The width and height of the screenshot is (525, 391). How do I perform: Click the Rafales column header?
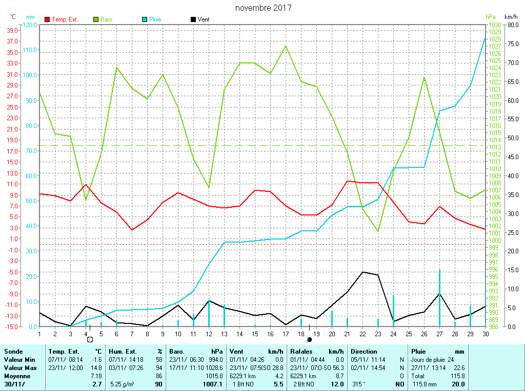(x=302, y=352)
